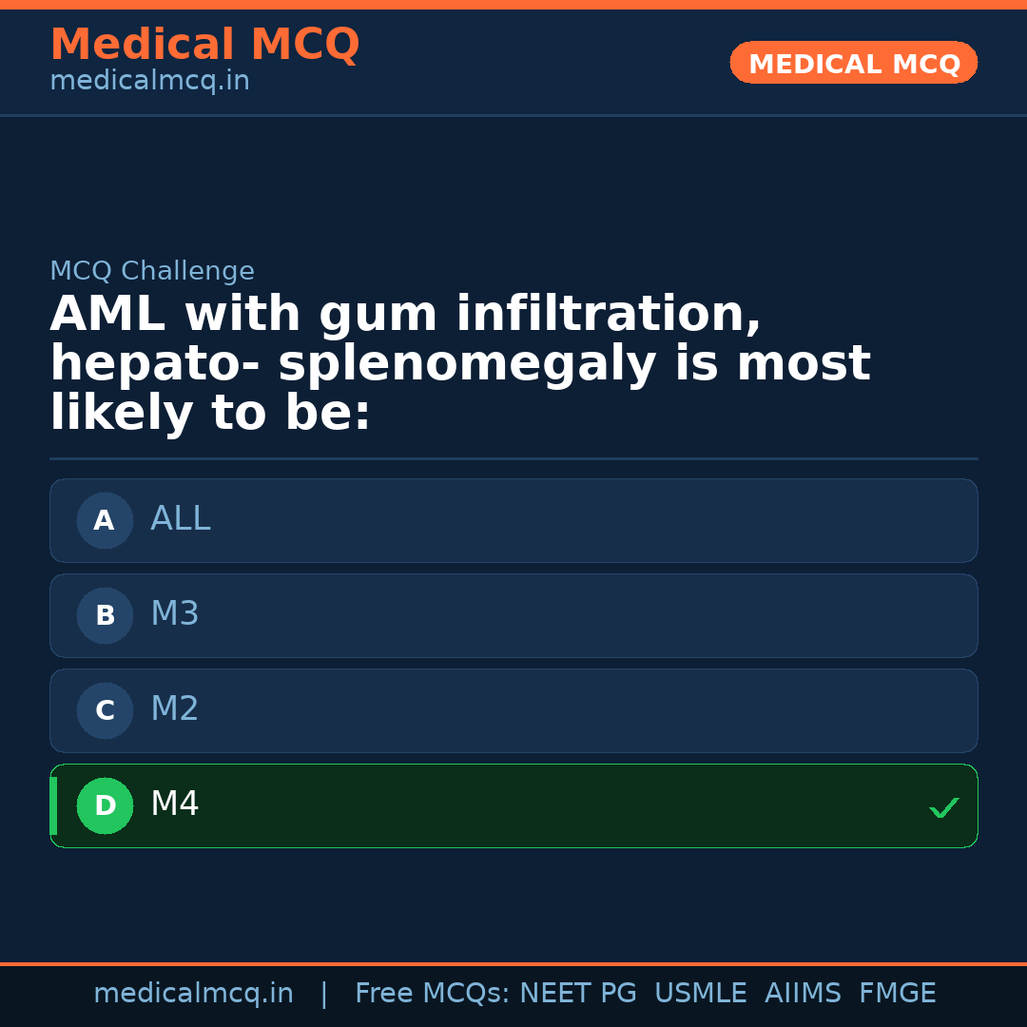
Task: Click the green checkmark on option D
Action: pyautogui.click(x=943, y=808)
